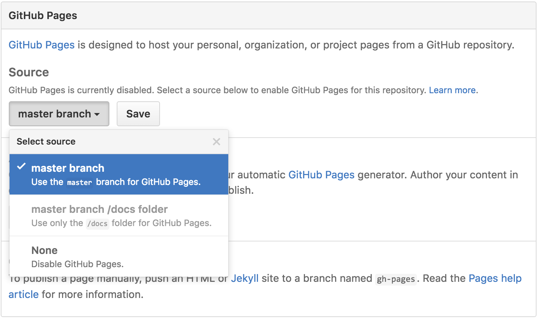Image resolution: width=538 pixels, height=320 pixels.
Task: Open the master branch source dropdown
Action: click(x=59, y=114)
